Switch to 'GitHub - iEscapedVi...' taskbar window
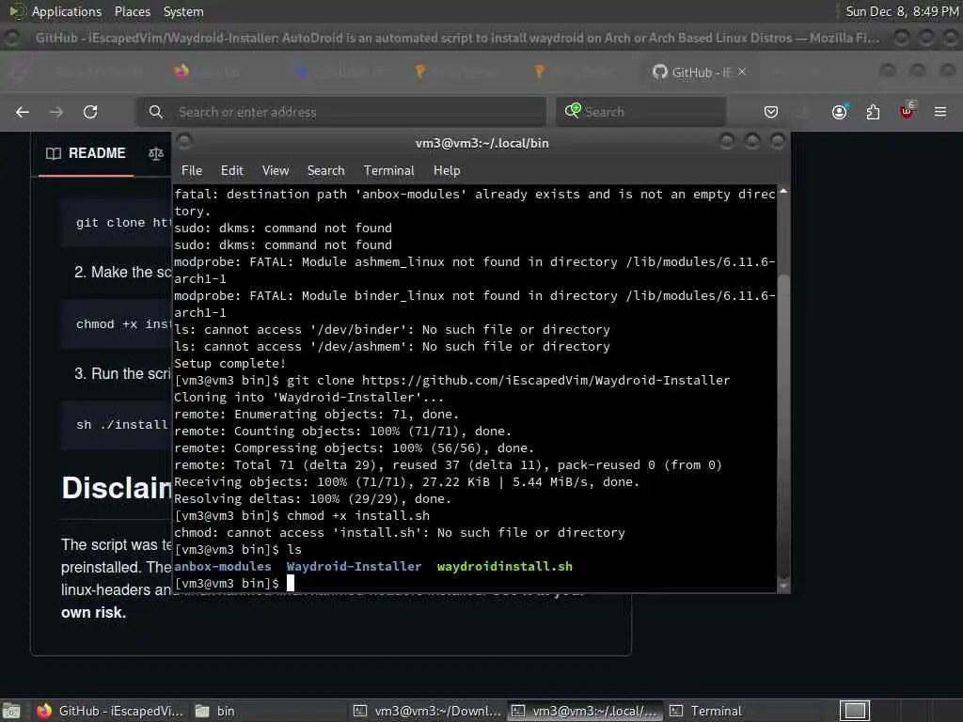The image size is (963, 722). point(109,711)
